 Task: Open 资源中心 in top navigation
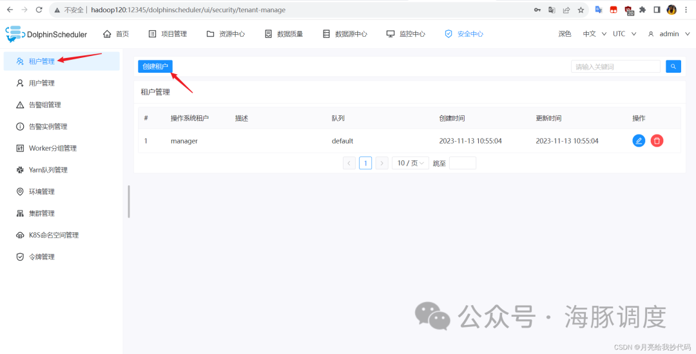pyautogui.click(x=226, y=33)
